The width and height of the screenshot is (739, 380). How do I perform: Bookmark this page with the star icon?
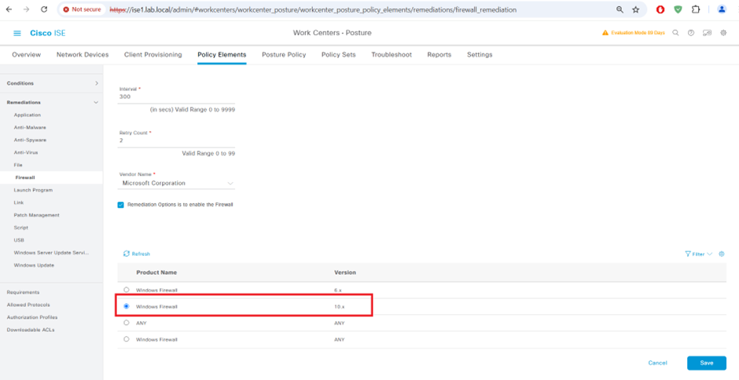(x=636, y=9)
